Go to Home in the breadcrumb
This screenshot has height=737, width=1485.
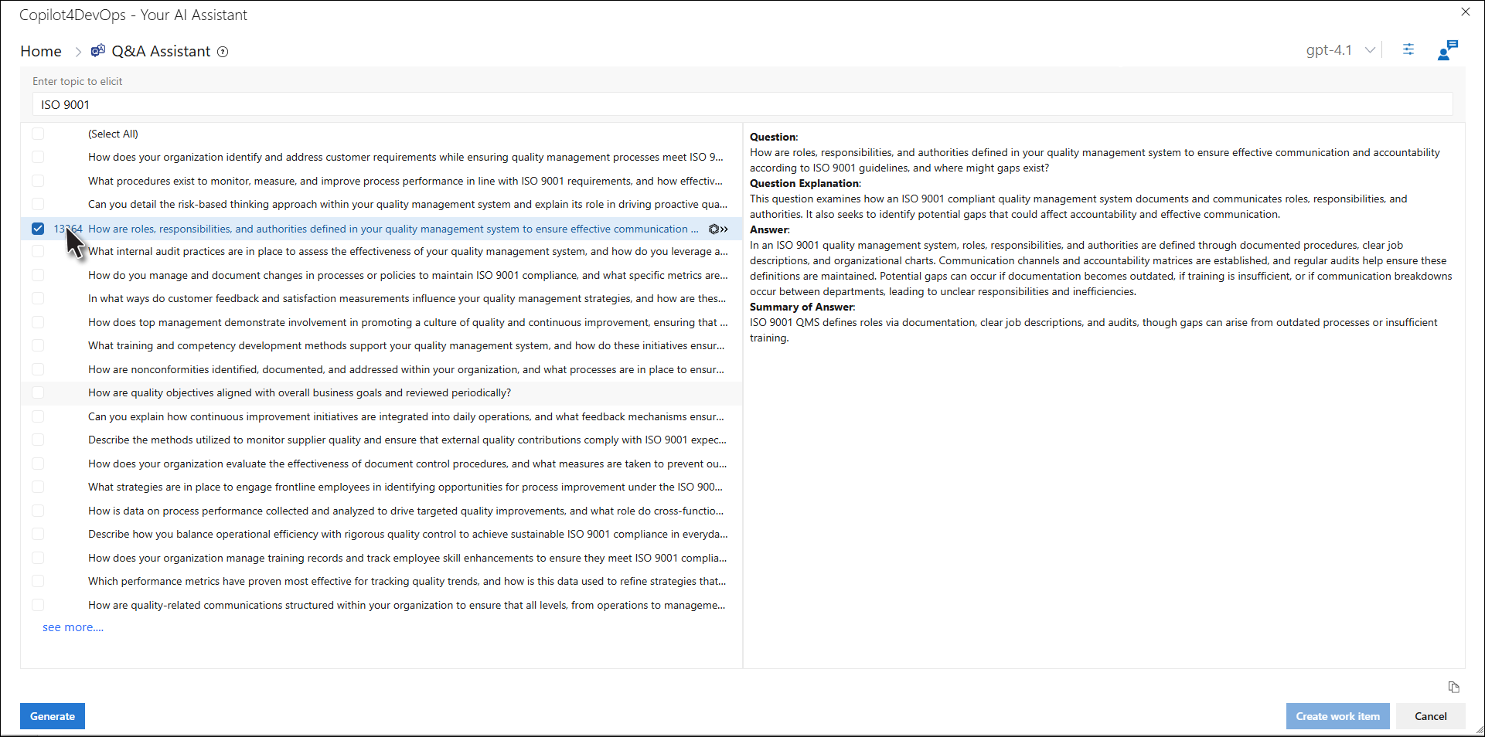tap(41, 51)
